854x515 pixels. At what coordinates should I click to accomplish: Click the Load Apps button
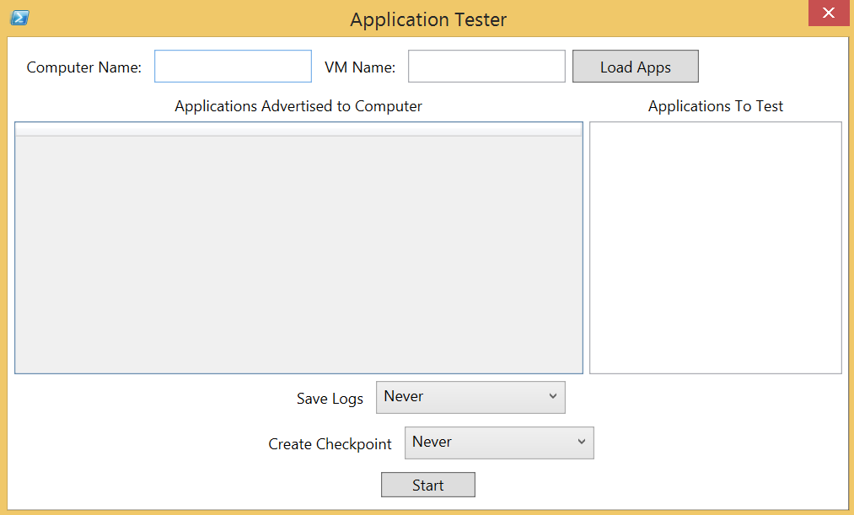[636, 67]
